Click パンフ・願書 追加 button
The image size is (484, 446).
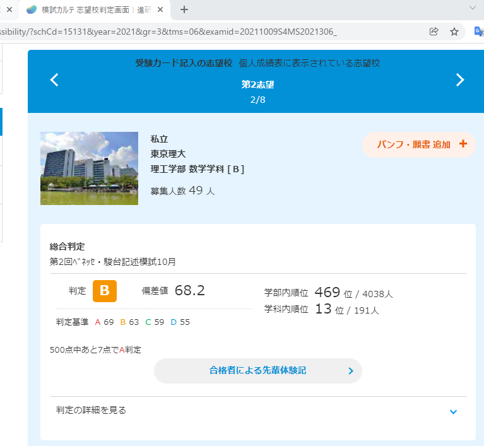418,144
